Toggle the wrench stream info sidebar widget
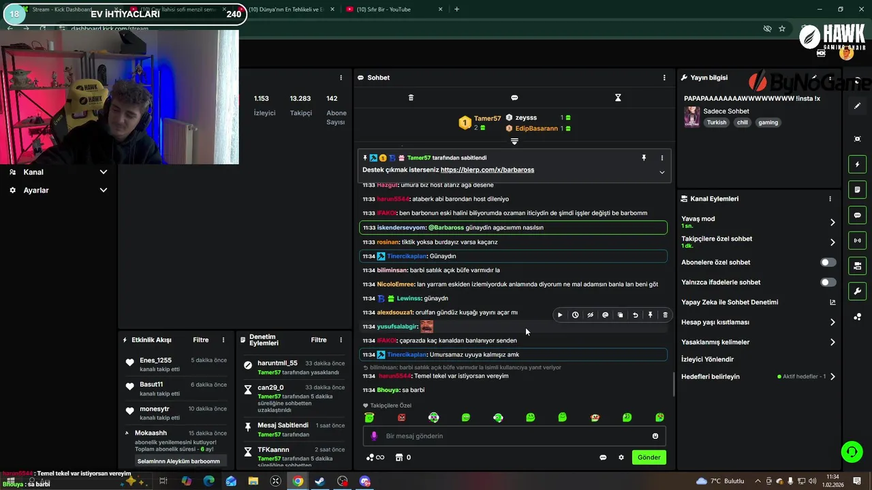Screen dimensions: 872x490 pos(858,291)
